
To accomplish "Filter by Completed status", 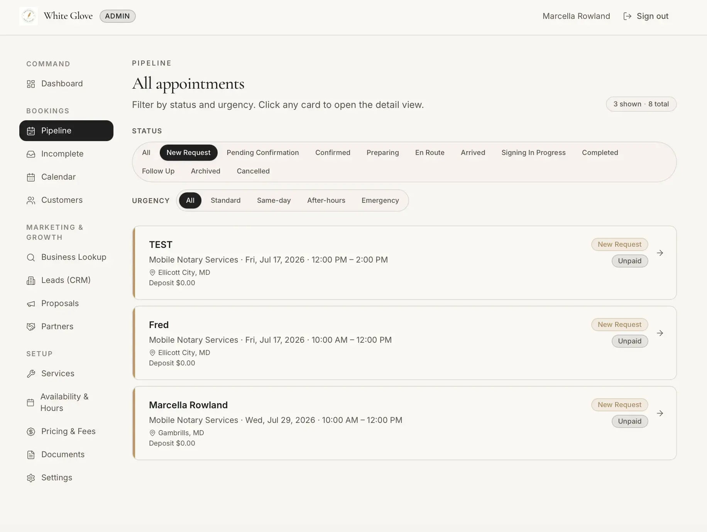I will tap(600, 153).
